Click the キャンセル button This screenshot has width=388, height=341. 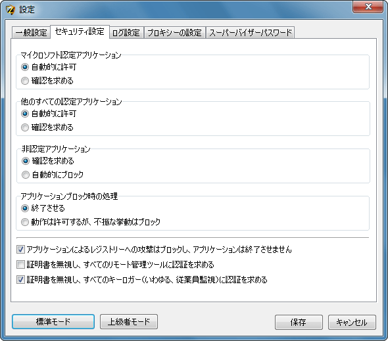352,322
